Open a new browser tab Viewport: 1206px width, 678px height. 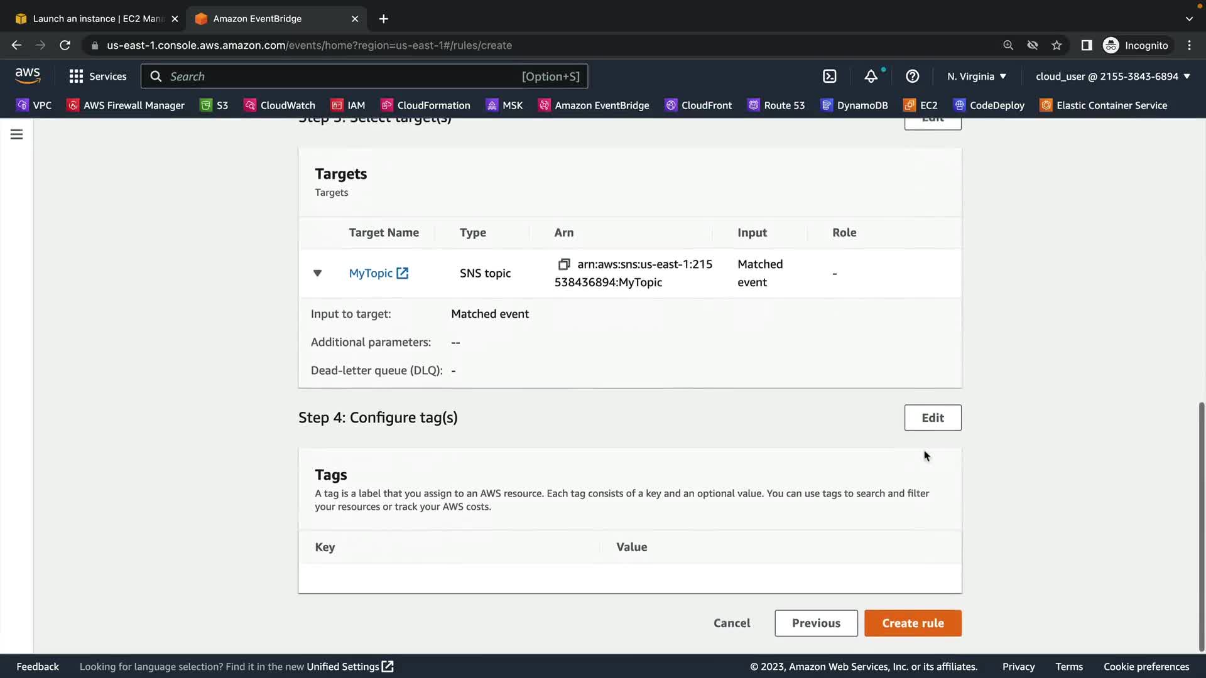point(383,19)
